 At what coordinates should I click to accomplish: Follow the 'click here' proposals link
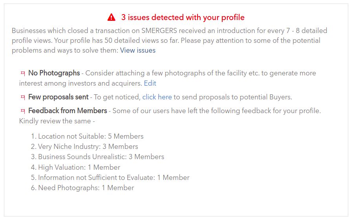157,97
